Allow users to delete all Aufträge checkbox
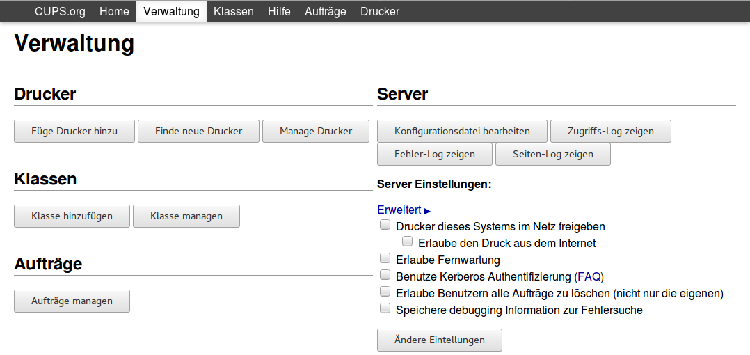Viewport: 750px width, 355px height. click(x=385, y=292)
